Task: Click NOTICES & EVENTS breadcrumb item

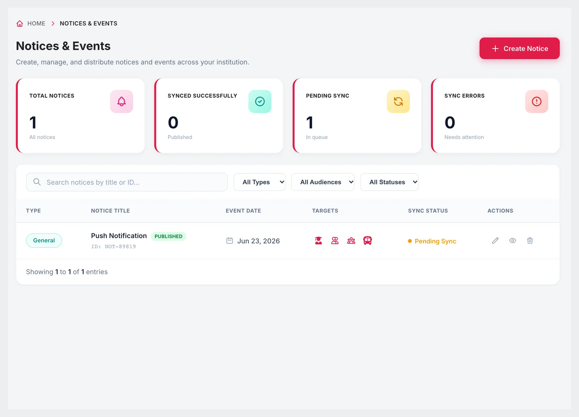Action: point(89,24)
